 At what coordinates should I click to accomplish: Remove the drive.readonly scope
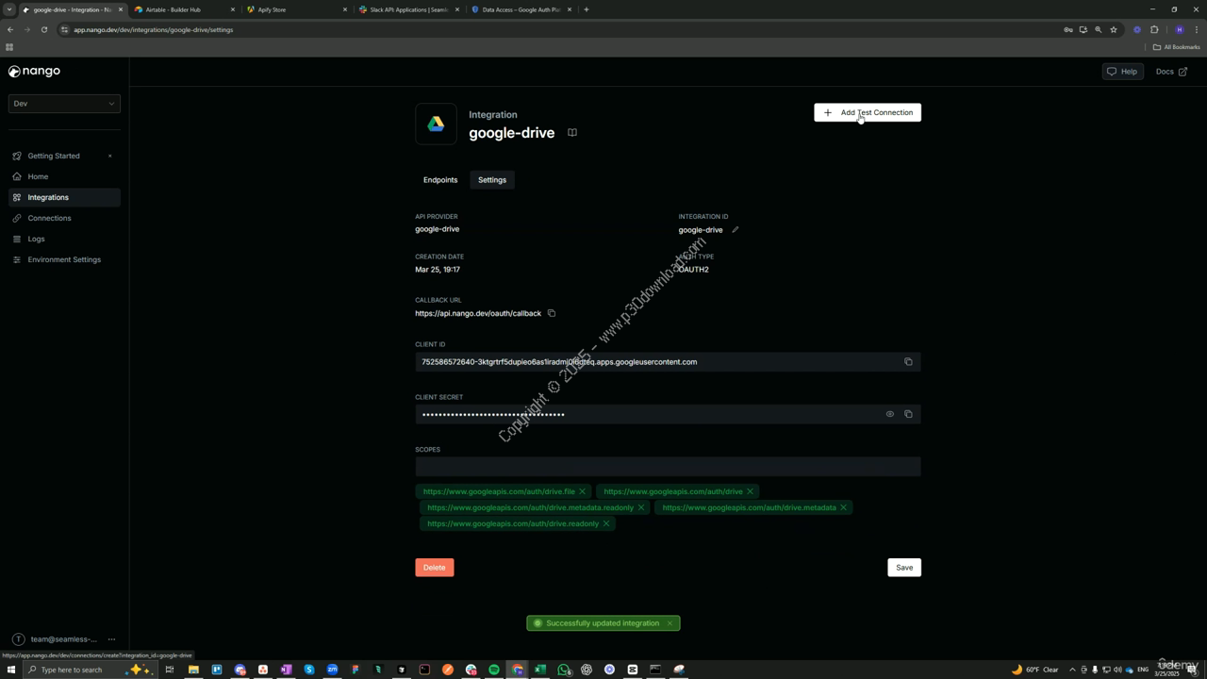coord(606,523)
